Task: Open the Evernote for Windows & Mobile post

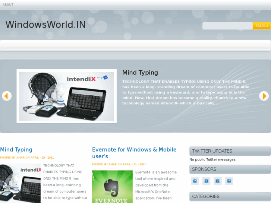Action: (134, 153)
